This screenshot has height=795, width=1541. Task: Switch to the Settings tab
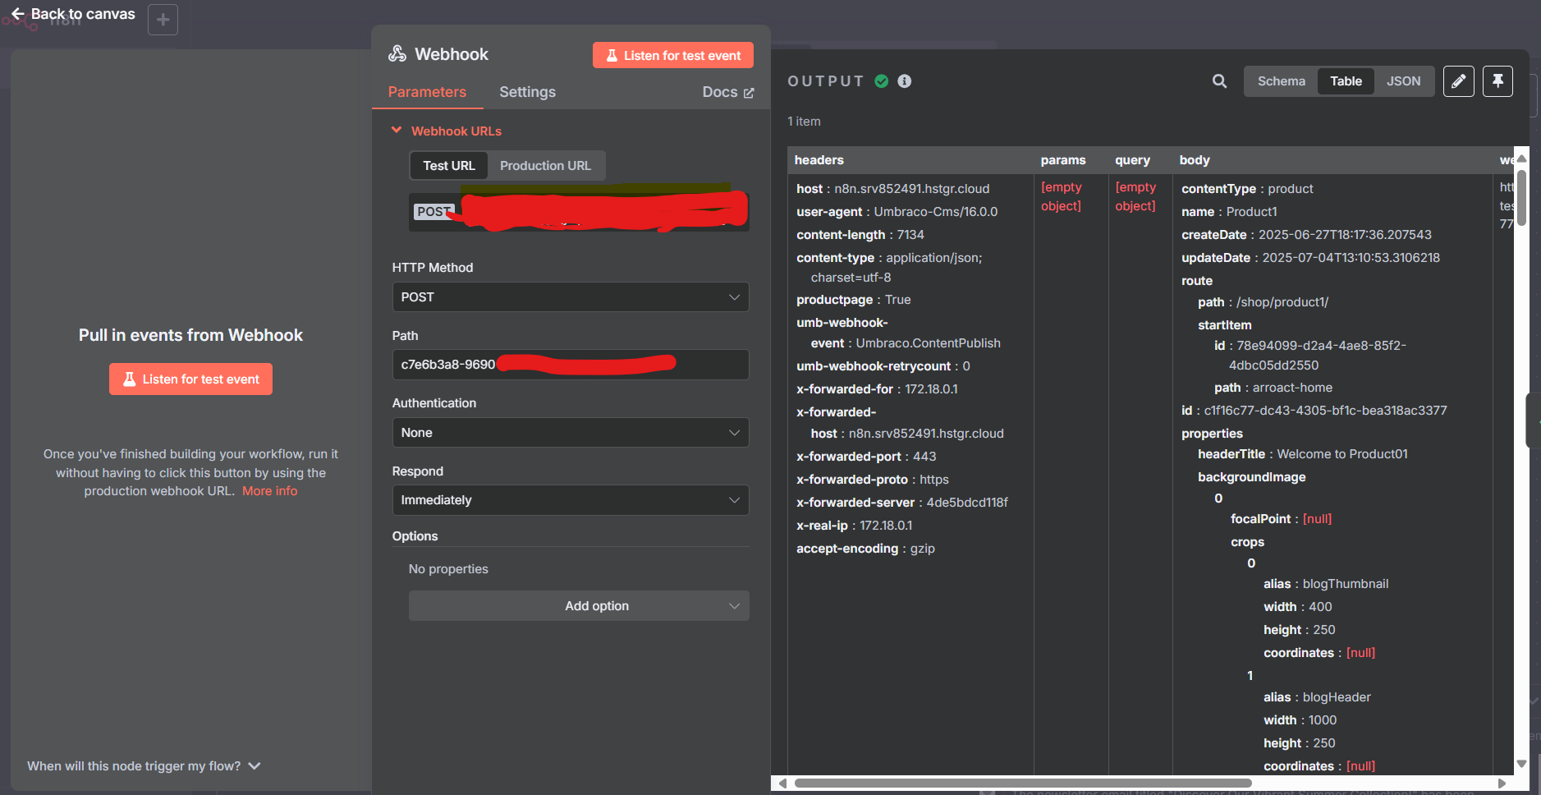point(527,92)
